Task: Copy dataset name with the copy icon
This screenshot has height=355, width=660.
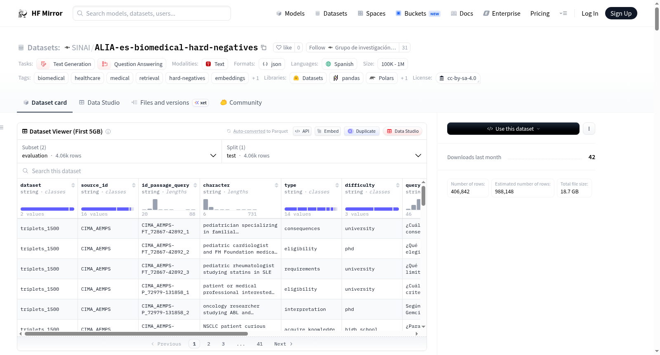Action: 264,47
